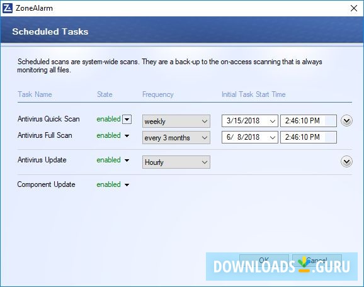The width and height of the screenshot is (364, 287).
Task: Click the Quick Scan 2:46:10 PM time field
Action: pos(309,121)
